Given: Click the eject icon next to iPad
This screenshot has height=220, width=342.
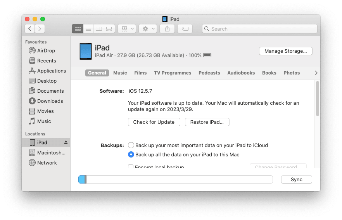Looking at the screenshot, I should point(66,142).
